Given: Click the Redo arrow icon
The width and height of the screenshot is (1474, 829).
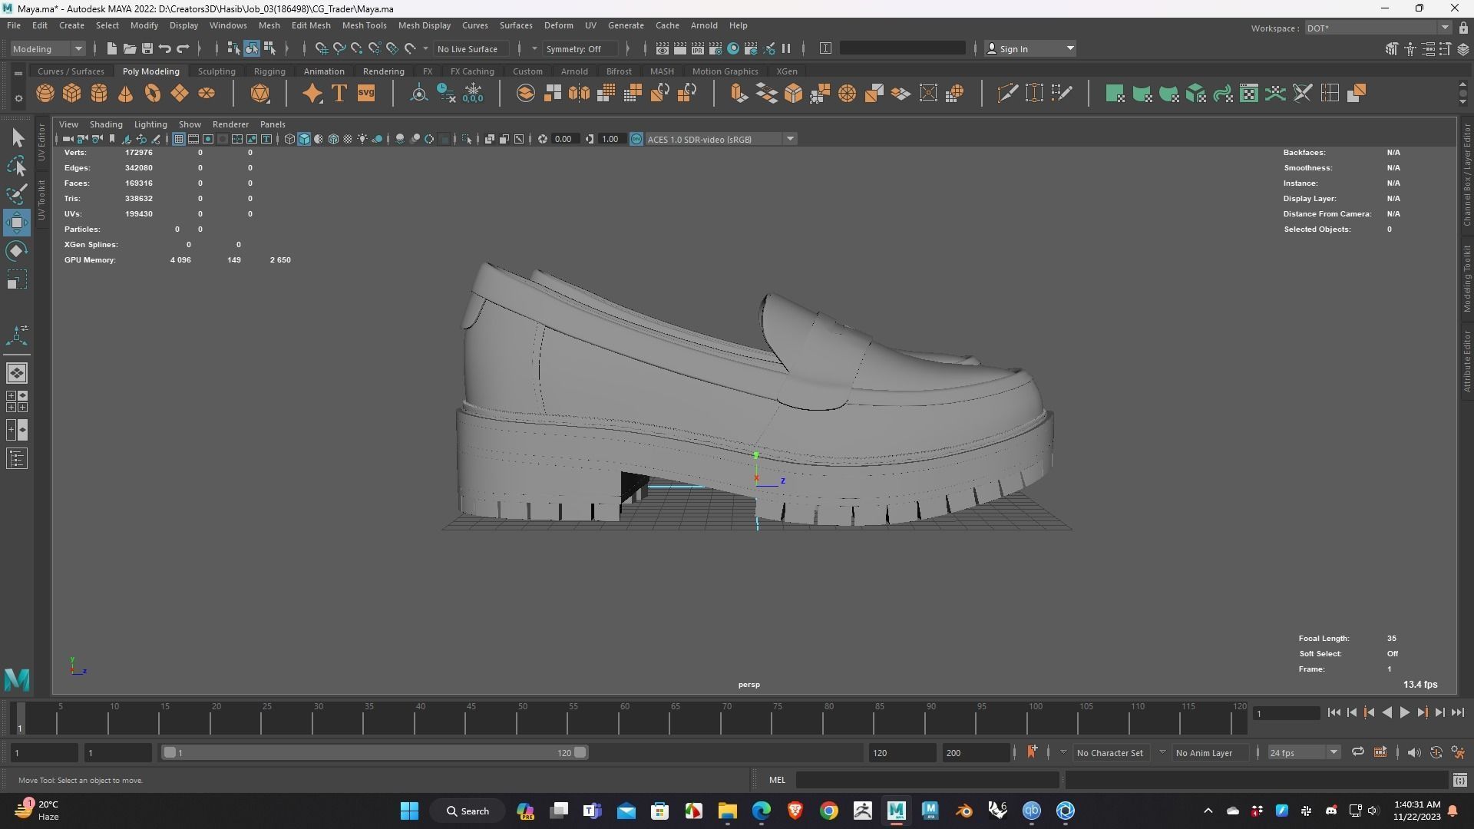Looking at the screenshot, I should [183, 48].
